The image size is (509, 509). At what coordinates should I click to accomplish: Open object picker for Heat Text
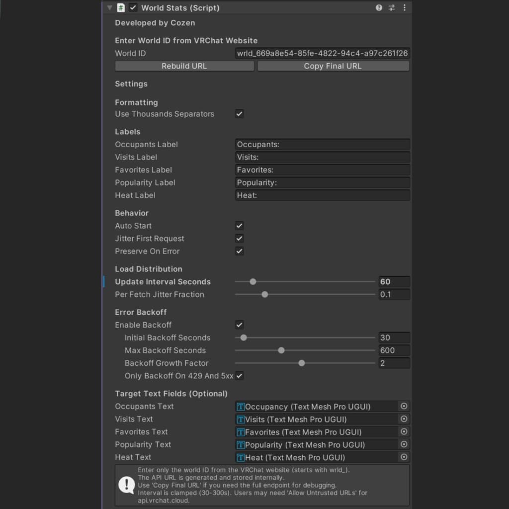pos(404,457)
